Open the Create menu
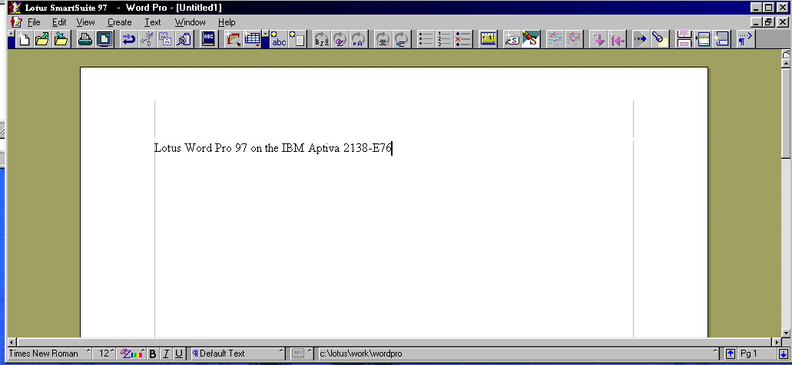792x365 pixels. coord(119,22)
